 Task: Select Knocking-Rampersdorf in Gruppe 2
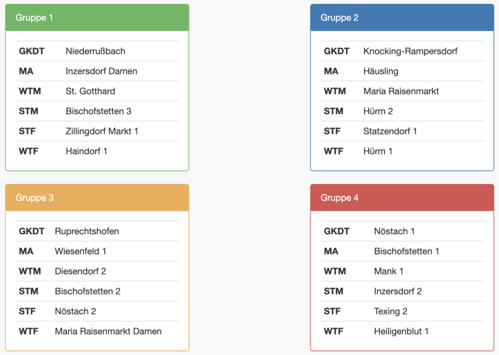pos(410,51)
